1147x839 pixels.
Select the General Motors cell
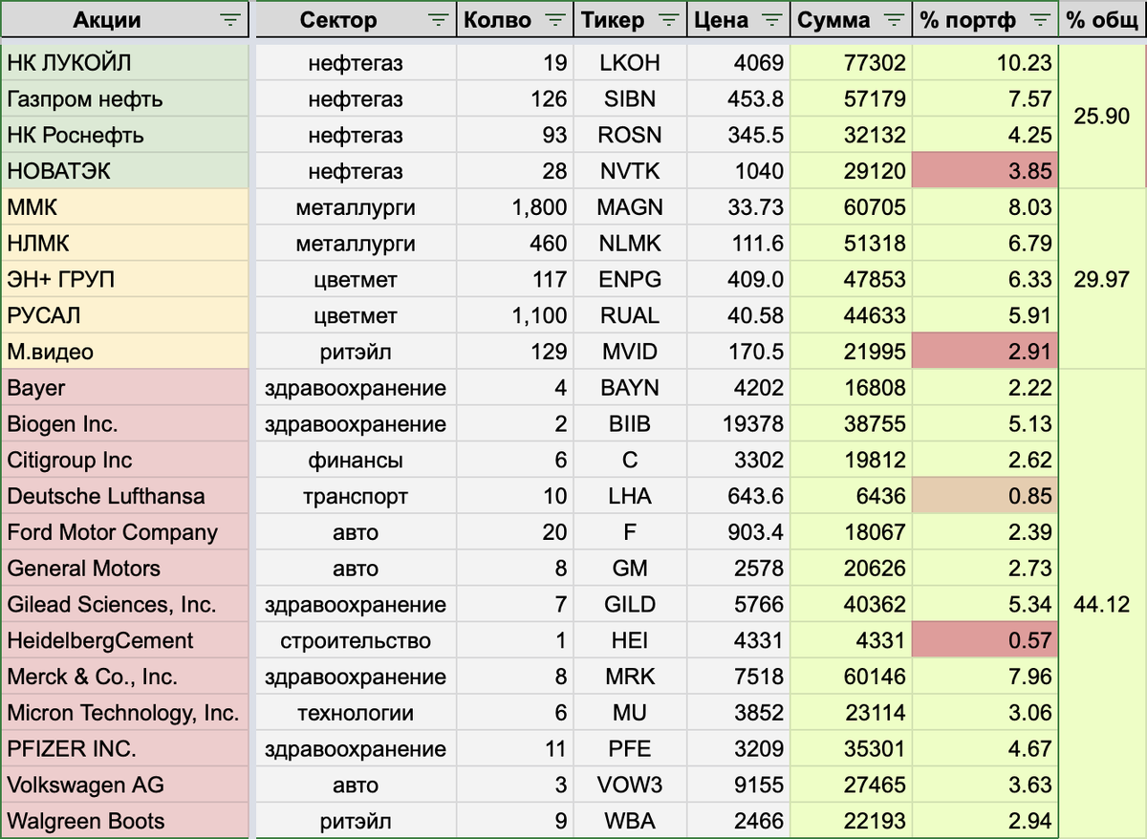tap(125, 569)
